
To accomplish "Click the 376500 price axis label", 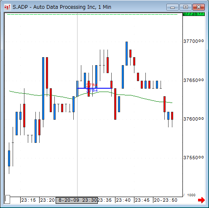I will [193, 80].
